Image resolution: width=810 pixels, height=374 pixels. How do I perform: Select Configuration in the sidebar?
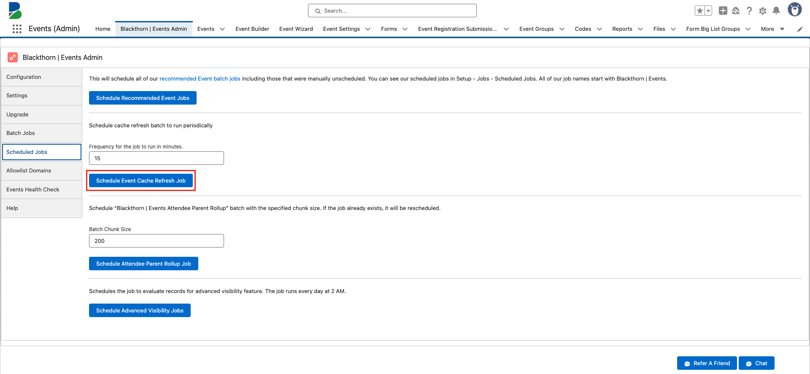tap(42, 77)
